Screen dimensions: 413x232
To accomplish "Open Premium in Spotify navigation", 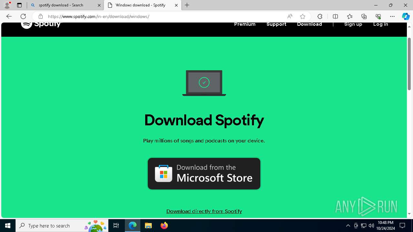I will (x=245, y=24).
